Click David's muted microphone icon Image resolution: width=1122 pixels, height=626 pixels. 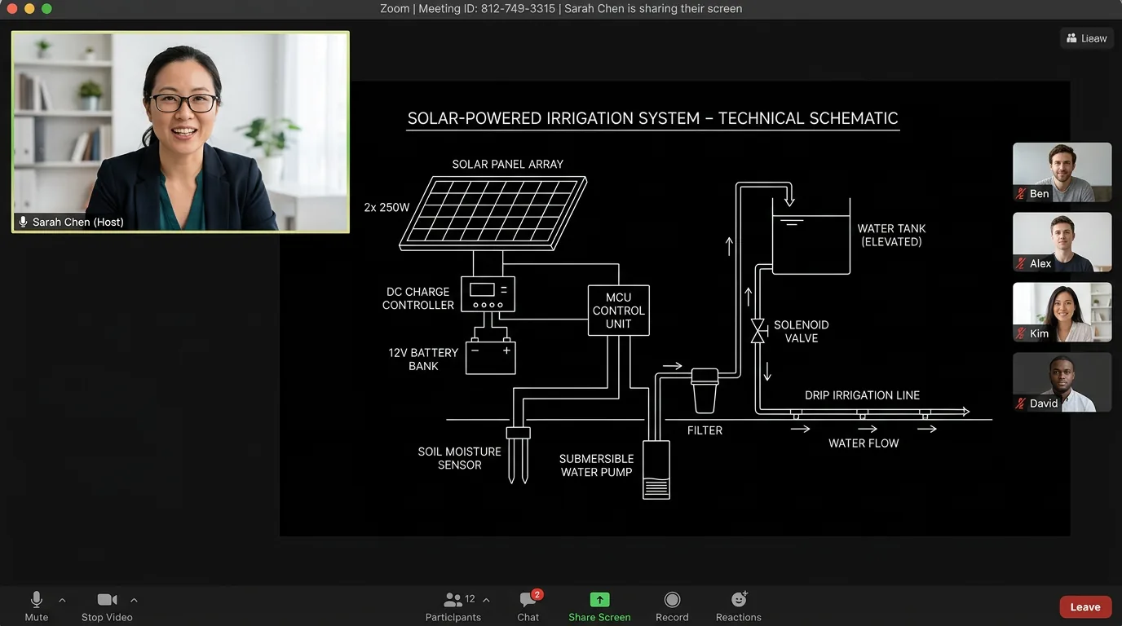(x=1020, y=403)
